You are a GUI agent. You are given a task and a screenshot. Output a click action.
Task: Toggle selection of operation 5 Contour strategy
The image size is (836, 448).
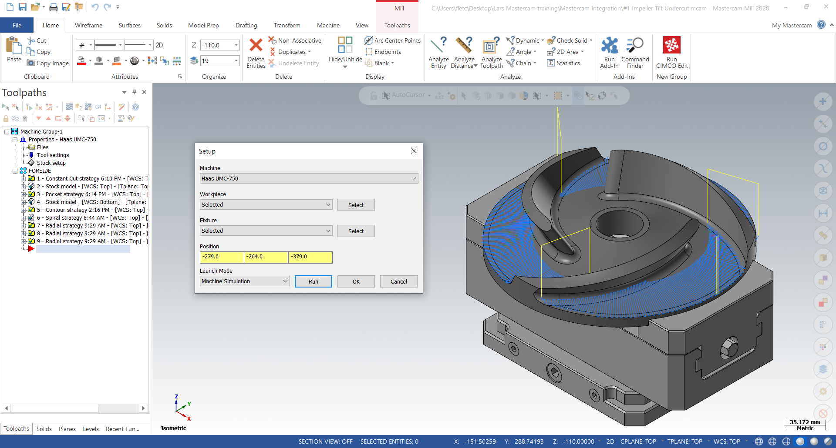[x=31, y=210]
